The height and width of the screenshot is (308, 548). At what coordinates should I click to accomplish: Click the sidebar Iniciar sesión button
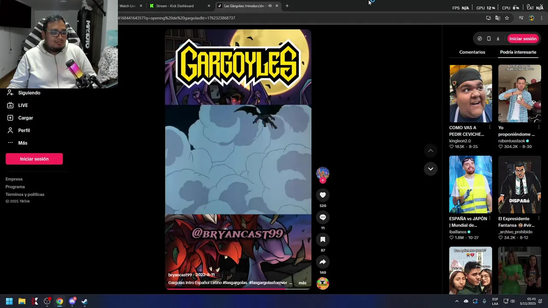(34, 159)
